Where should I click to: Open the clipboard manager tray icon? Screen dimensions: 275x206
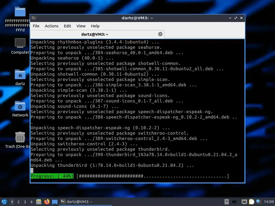point(251,202)
